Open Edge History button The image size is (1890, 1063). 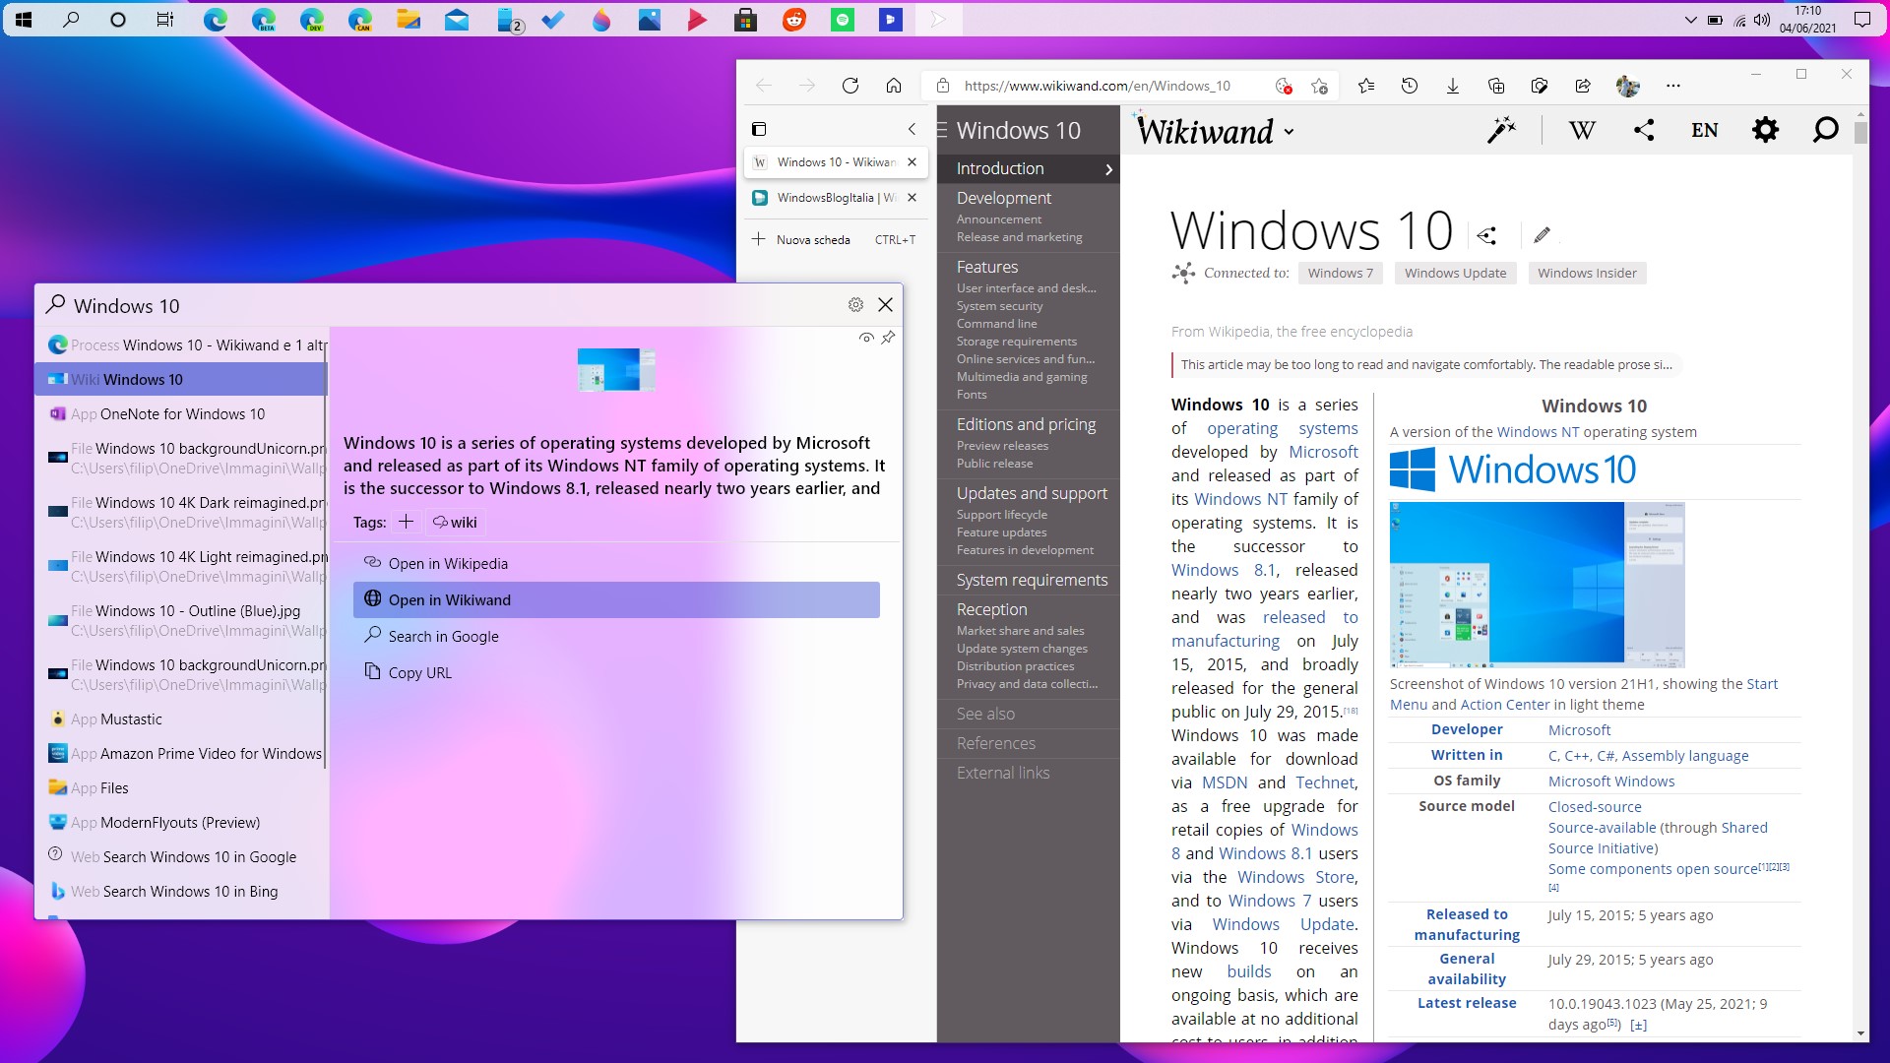coord(1410,86)
